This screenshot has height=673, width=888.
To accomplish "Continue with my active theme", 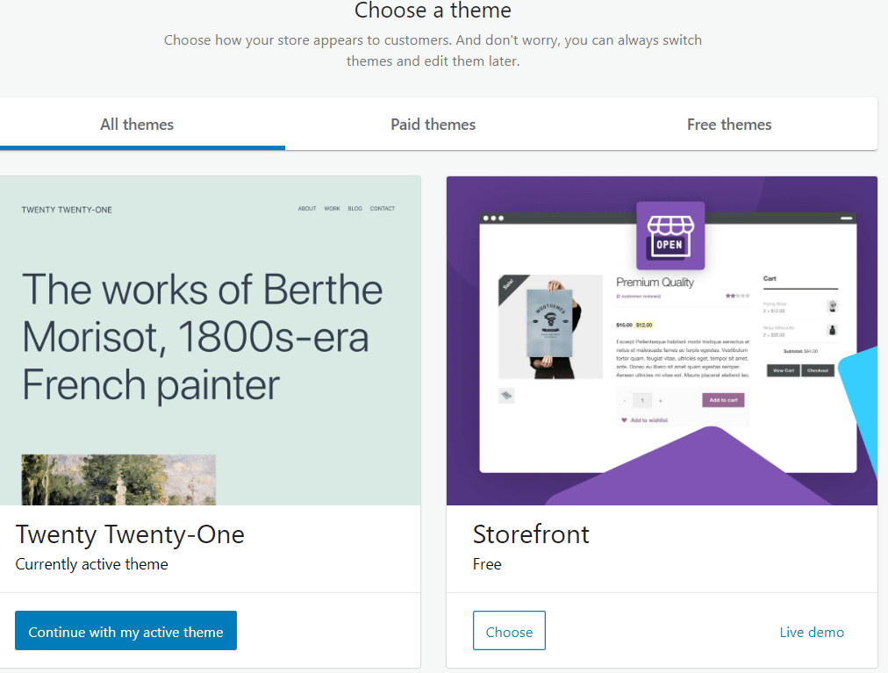I will pos(125,631).
